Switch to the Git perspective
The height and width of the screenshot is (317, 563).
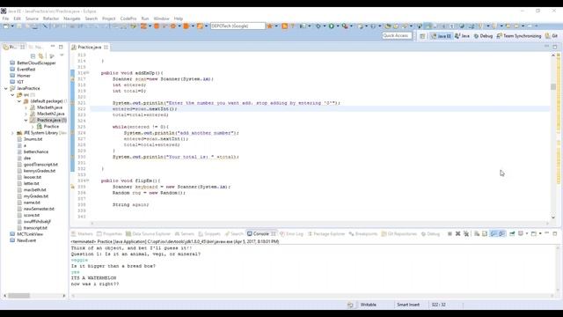coord(552,36)
